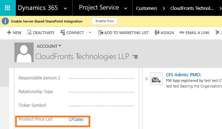
Task: Click the account profile picture placeholder
Action: (24, 52)
